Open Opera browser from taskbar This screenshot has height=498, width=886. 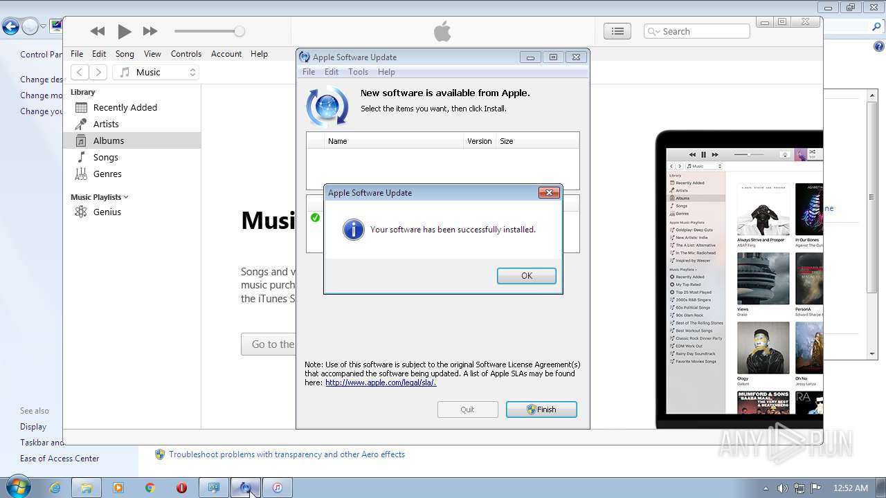point(182,488)
